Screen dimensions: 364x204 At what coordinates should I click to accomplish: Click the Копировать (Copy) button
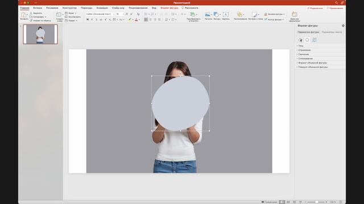pyautogui.click(x=38, y=17)
